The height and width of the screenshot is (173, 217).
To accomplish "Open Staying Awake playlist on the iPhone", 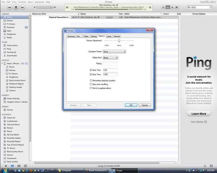I will pyautogui.click(x=15, y=87).
